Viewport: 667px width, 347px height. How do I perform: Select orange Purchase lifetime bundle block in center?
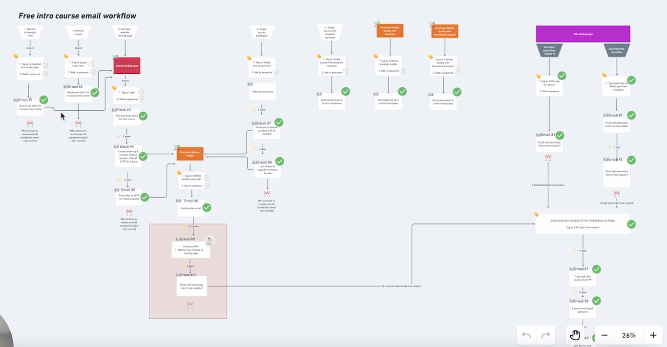click(x=190, y=154)
